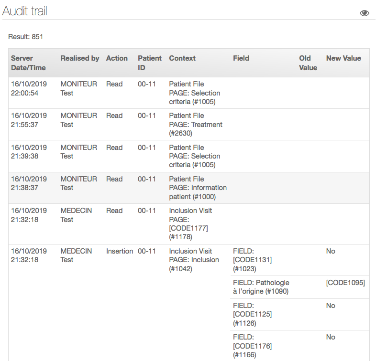Select the Inclusion Visit [CODE1177] (#1178) entry

point(190,223)
